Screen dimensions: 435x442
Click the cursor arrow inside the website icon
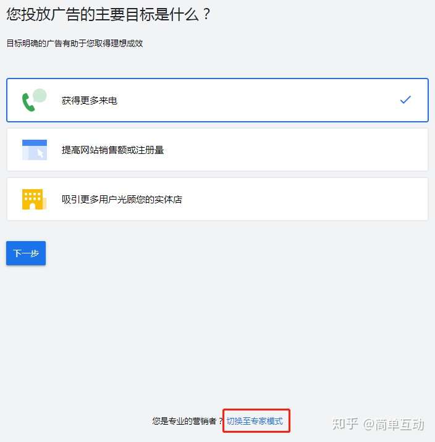(x=40, y=154)
